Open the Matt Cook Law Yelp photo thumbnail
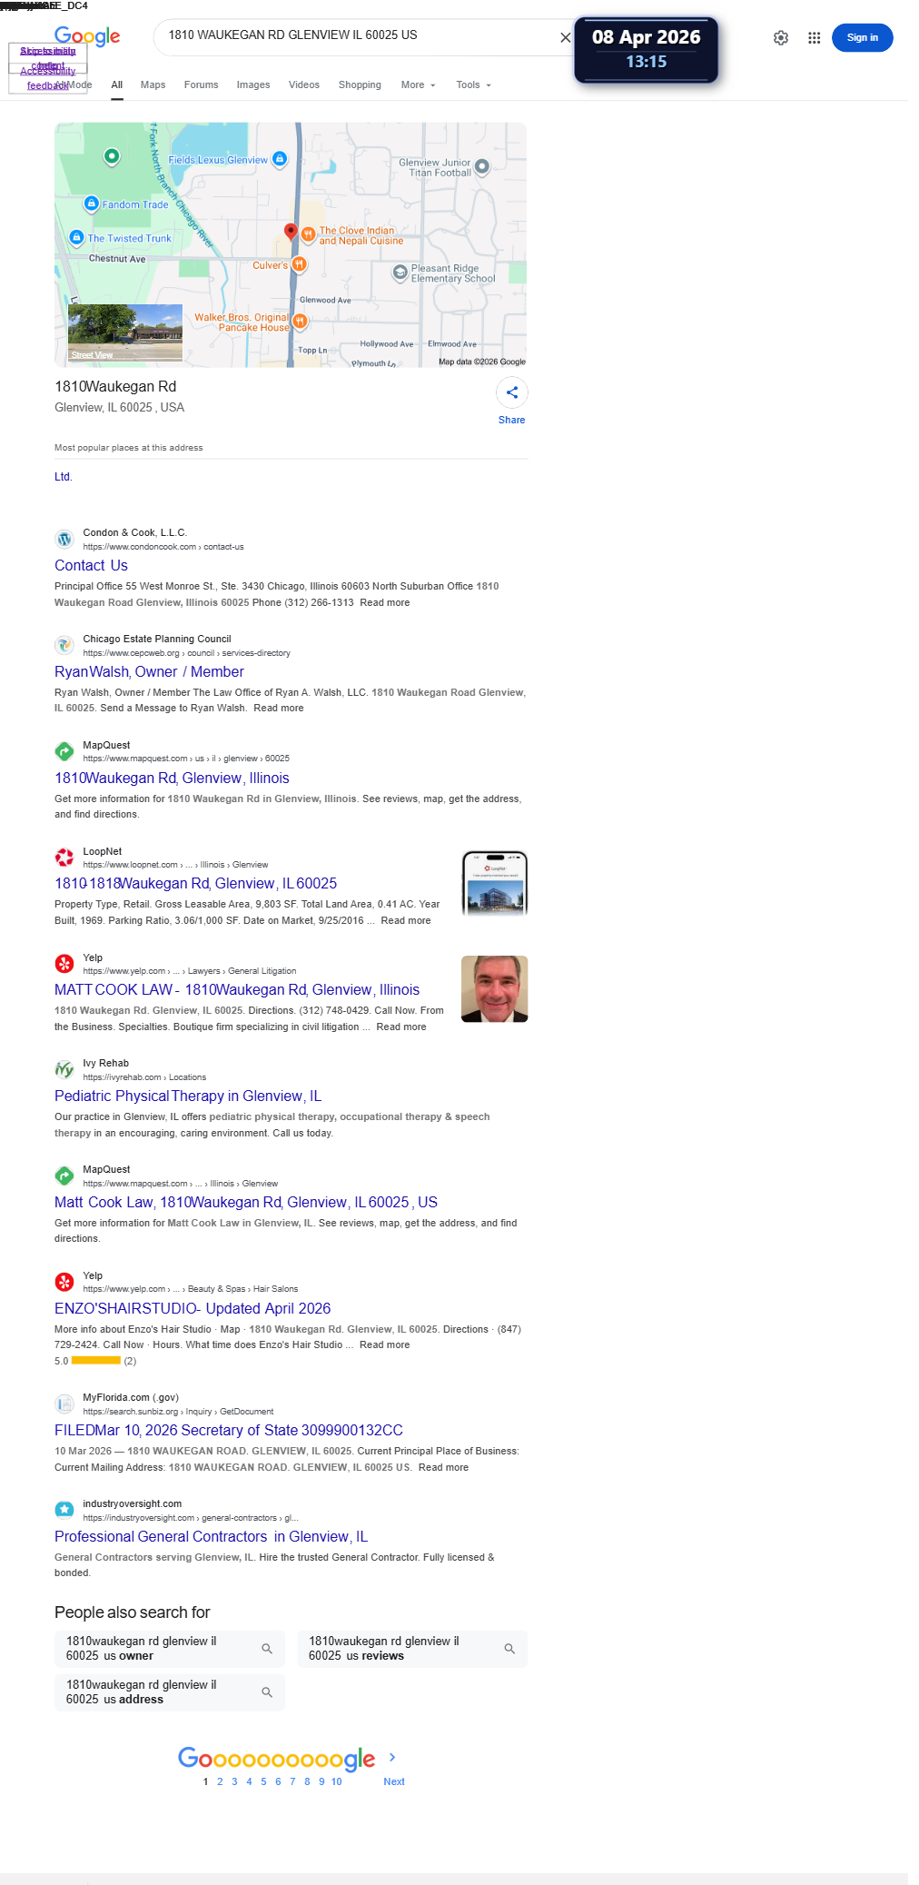The height and width of the screenshot is (1885, 919). 494,988
